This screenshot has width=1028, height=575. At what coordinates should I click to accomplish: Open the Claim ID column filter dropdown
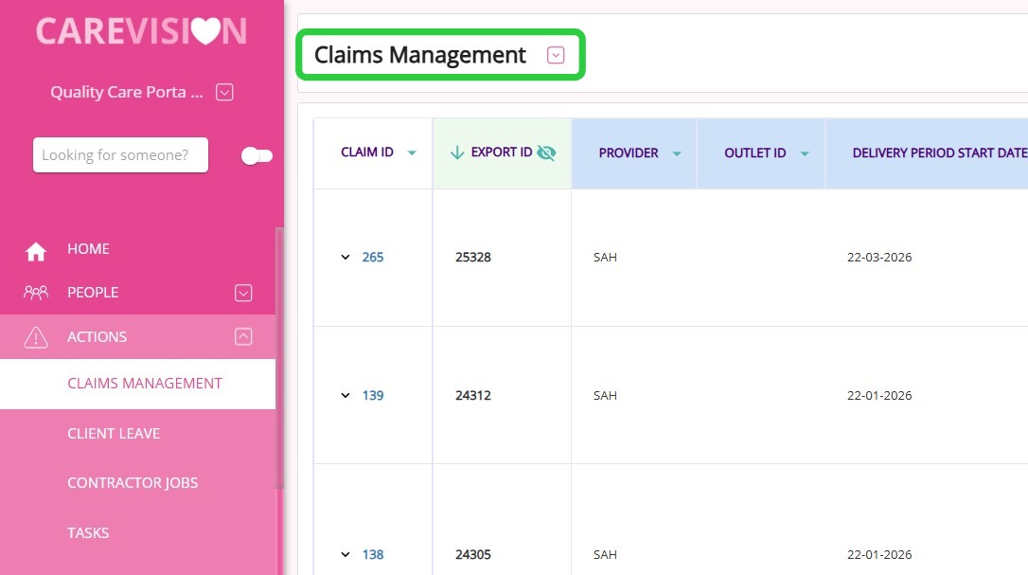pyautogui.click(x=412, y=153)
